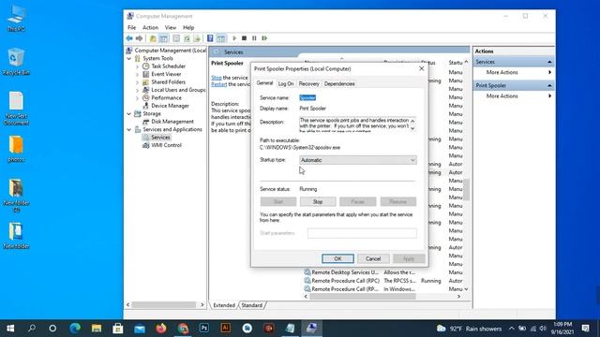Click the Restart Service toolbar icon
The height and width of the screenshot is (337, 600).
coord(264,38)
